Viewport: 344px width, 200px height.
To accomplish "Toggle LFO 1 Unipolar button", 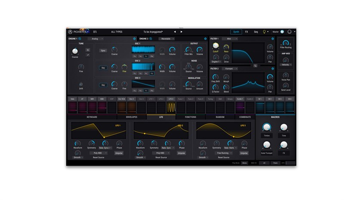I will pos(119,153).
